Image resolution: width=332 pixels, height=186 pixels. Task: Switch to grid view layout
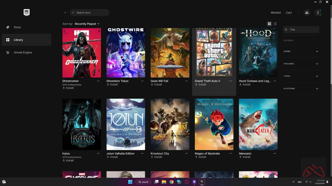click(x=269, y=24)
